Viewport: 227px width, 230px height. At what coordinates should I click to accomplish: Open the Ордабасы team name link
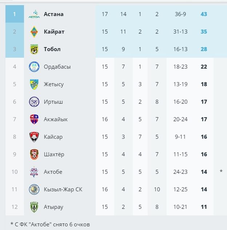pos(57,67)
